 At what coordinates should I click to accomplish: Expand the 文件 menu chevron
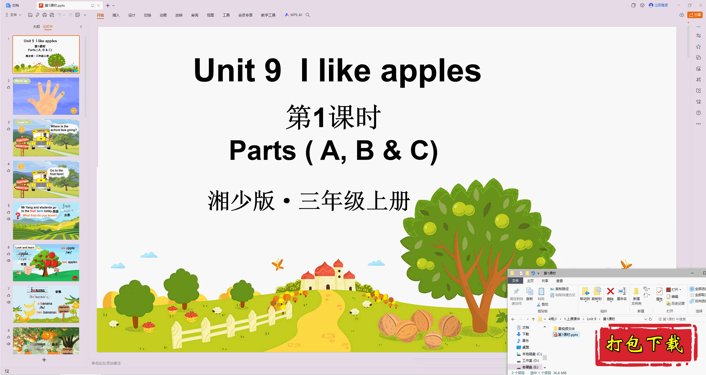(20, 15)
